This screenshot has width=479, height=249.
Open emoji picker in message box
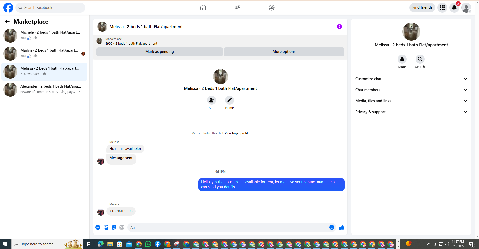click(332, 227)
